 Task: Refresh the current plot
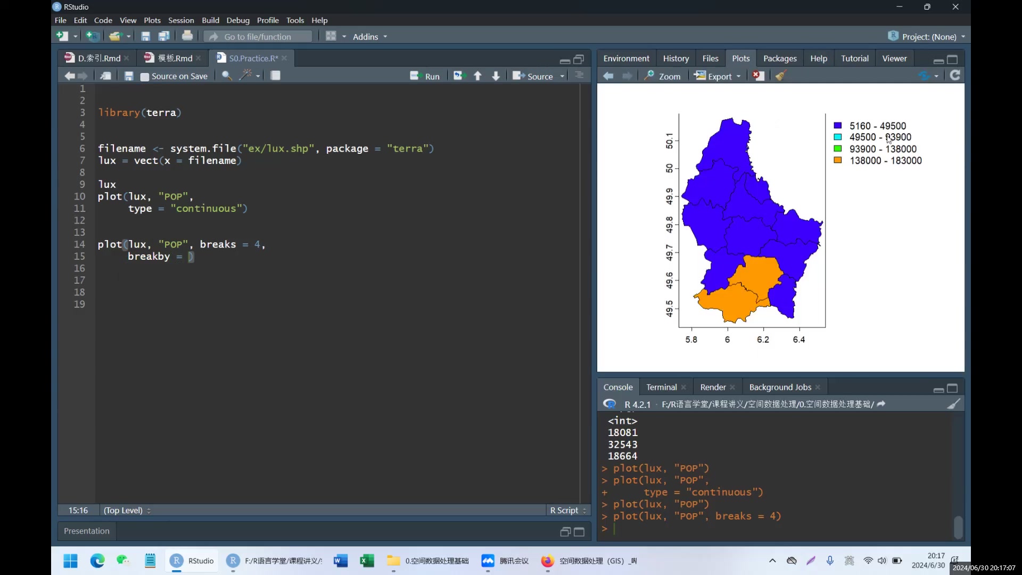(x=955, y=76)
